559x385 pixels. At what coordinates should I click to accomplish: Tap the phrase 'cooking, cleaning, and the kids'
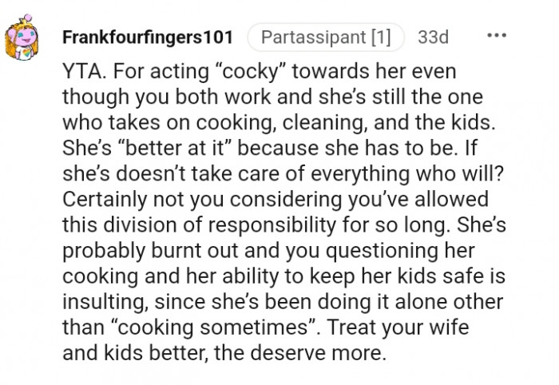click(x=346, y=123)
